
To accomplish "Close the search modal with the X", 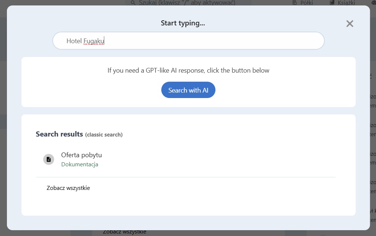I will (x=349, y=24).
